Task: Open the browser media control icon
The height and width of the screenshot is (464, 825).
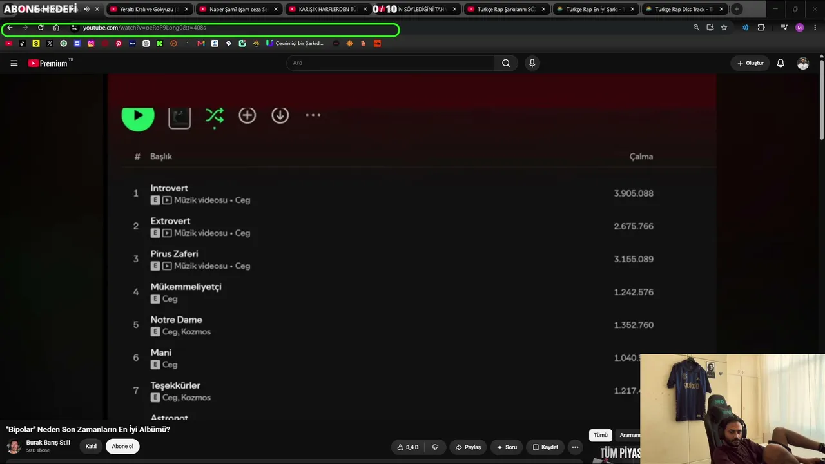Action: click(784, 28)
